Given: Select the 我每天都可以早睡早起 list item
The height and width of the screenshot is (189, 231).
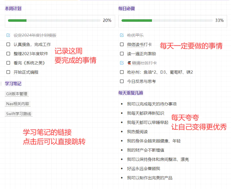Looking at the screenshot, I should click(x=148, y=123).
